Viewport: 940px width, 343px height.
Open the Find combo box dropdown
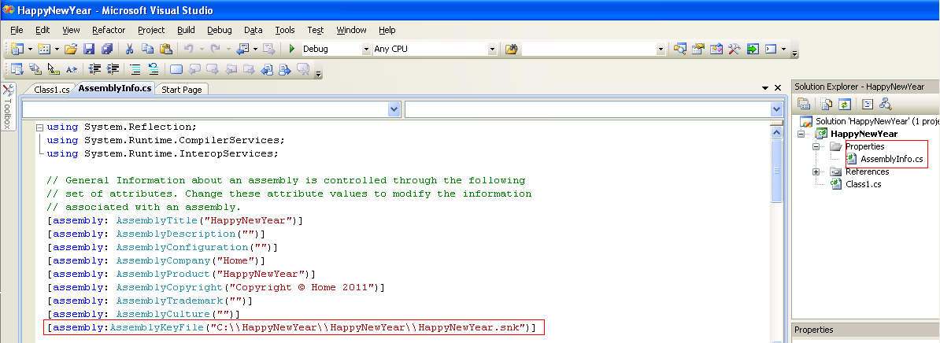click(x=661, y=49)
